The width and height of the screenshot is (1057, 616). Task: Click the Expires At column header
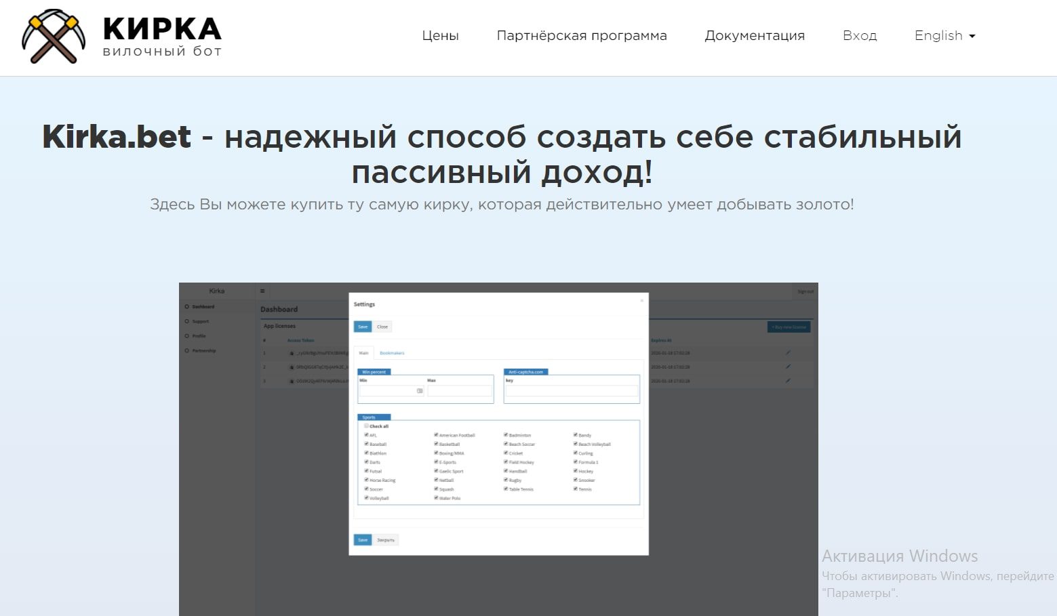coord(661,340)
